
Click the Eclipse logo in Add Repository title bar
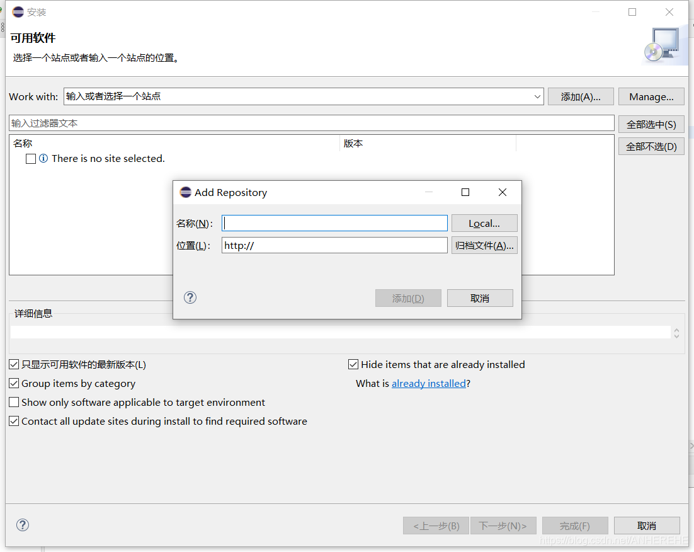click(x=186, y=192)
